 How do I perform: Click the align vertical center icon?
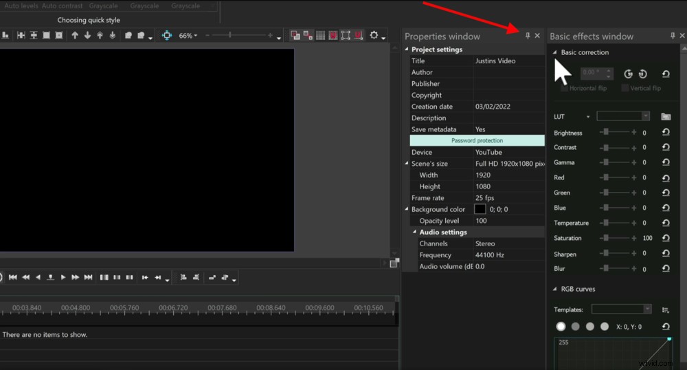point(34,35)
